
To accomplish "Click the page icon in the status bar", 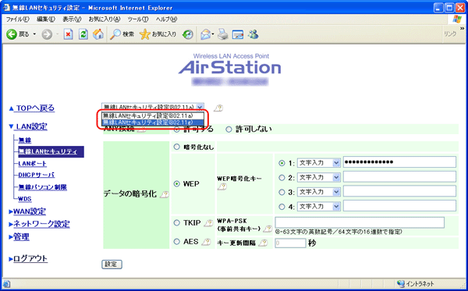I will tap(6, 284).
